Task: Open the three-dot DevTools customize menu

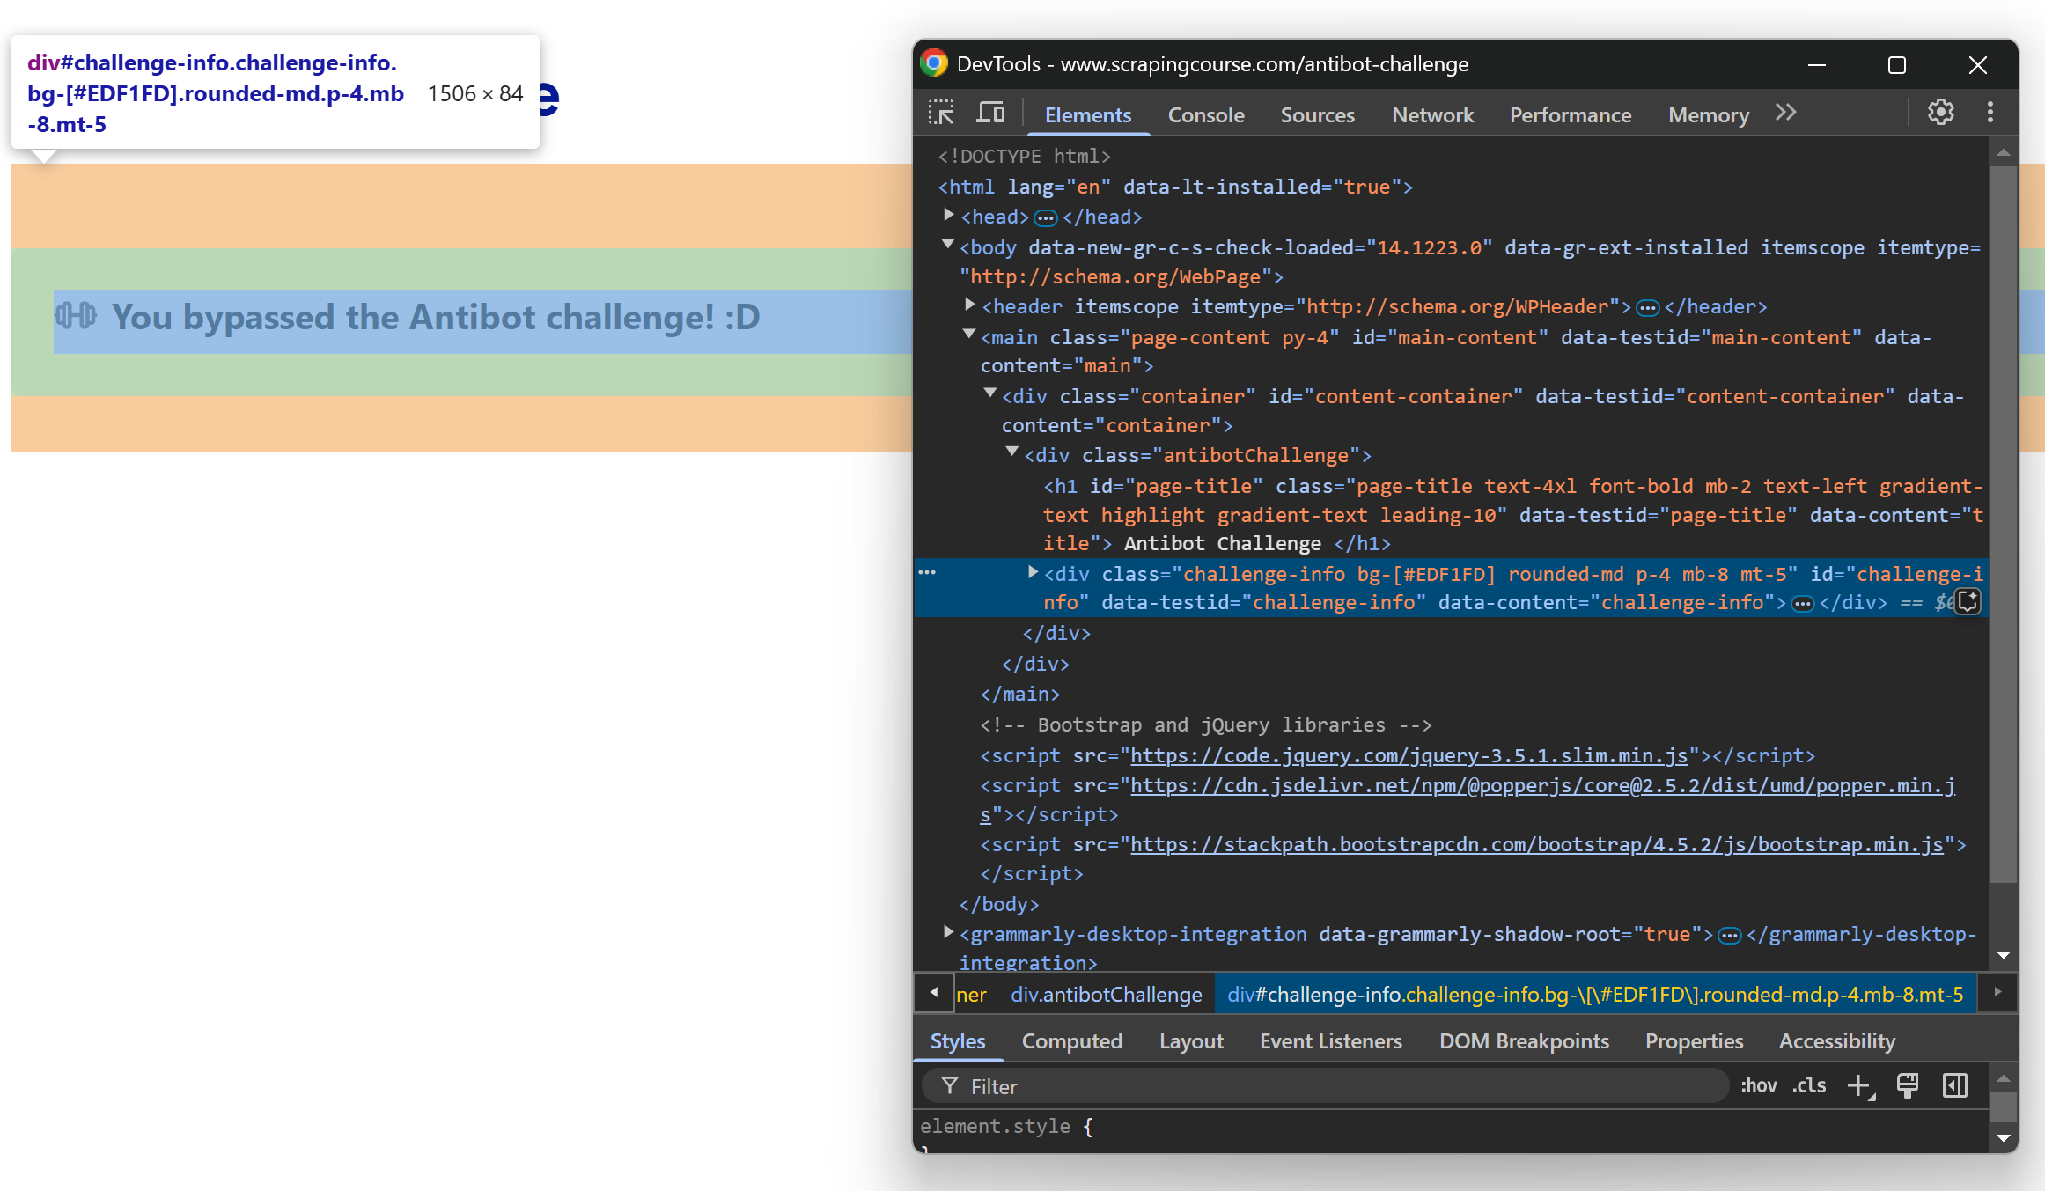Action: (1990, 112)
